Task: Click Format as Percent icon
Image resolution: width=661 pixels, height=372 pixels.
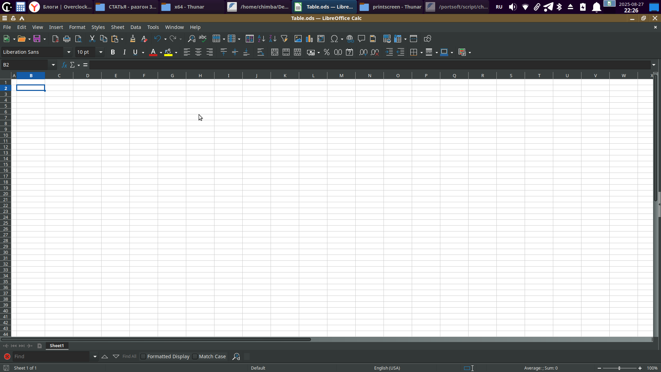Action: point(326,52)
